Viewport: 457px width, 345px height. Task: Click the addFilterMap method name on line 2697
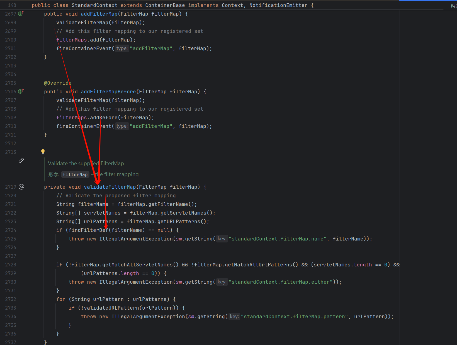(x=99, y=14)
